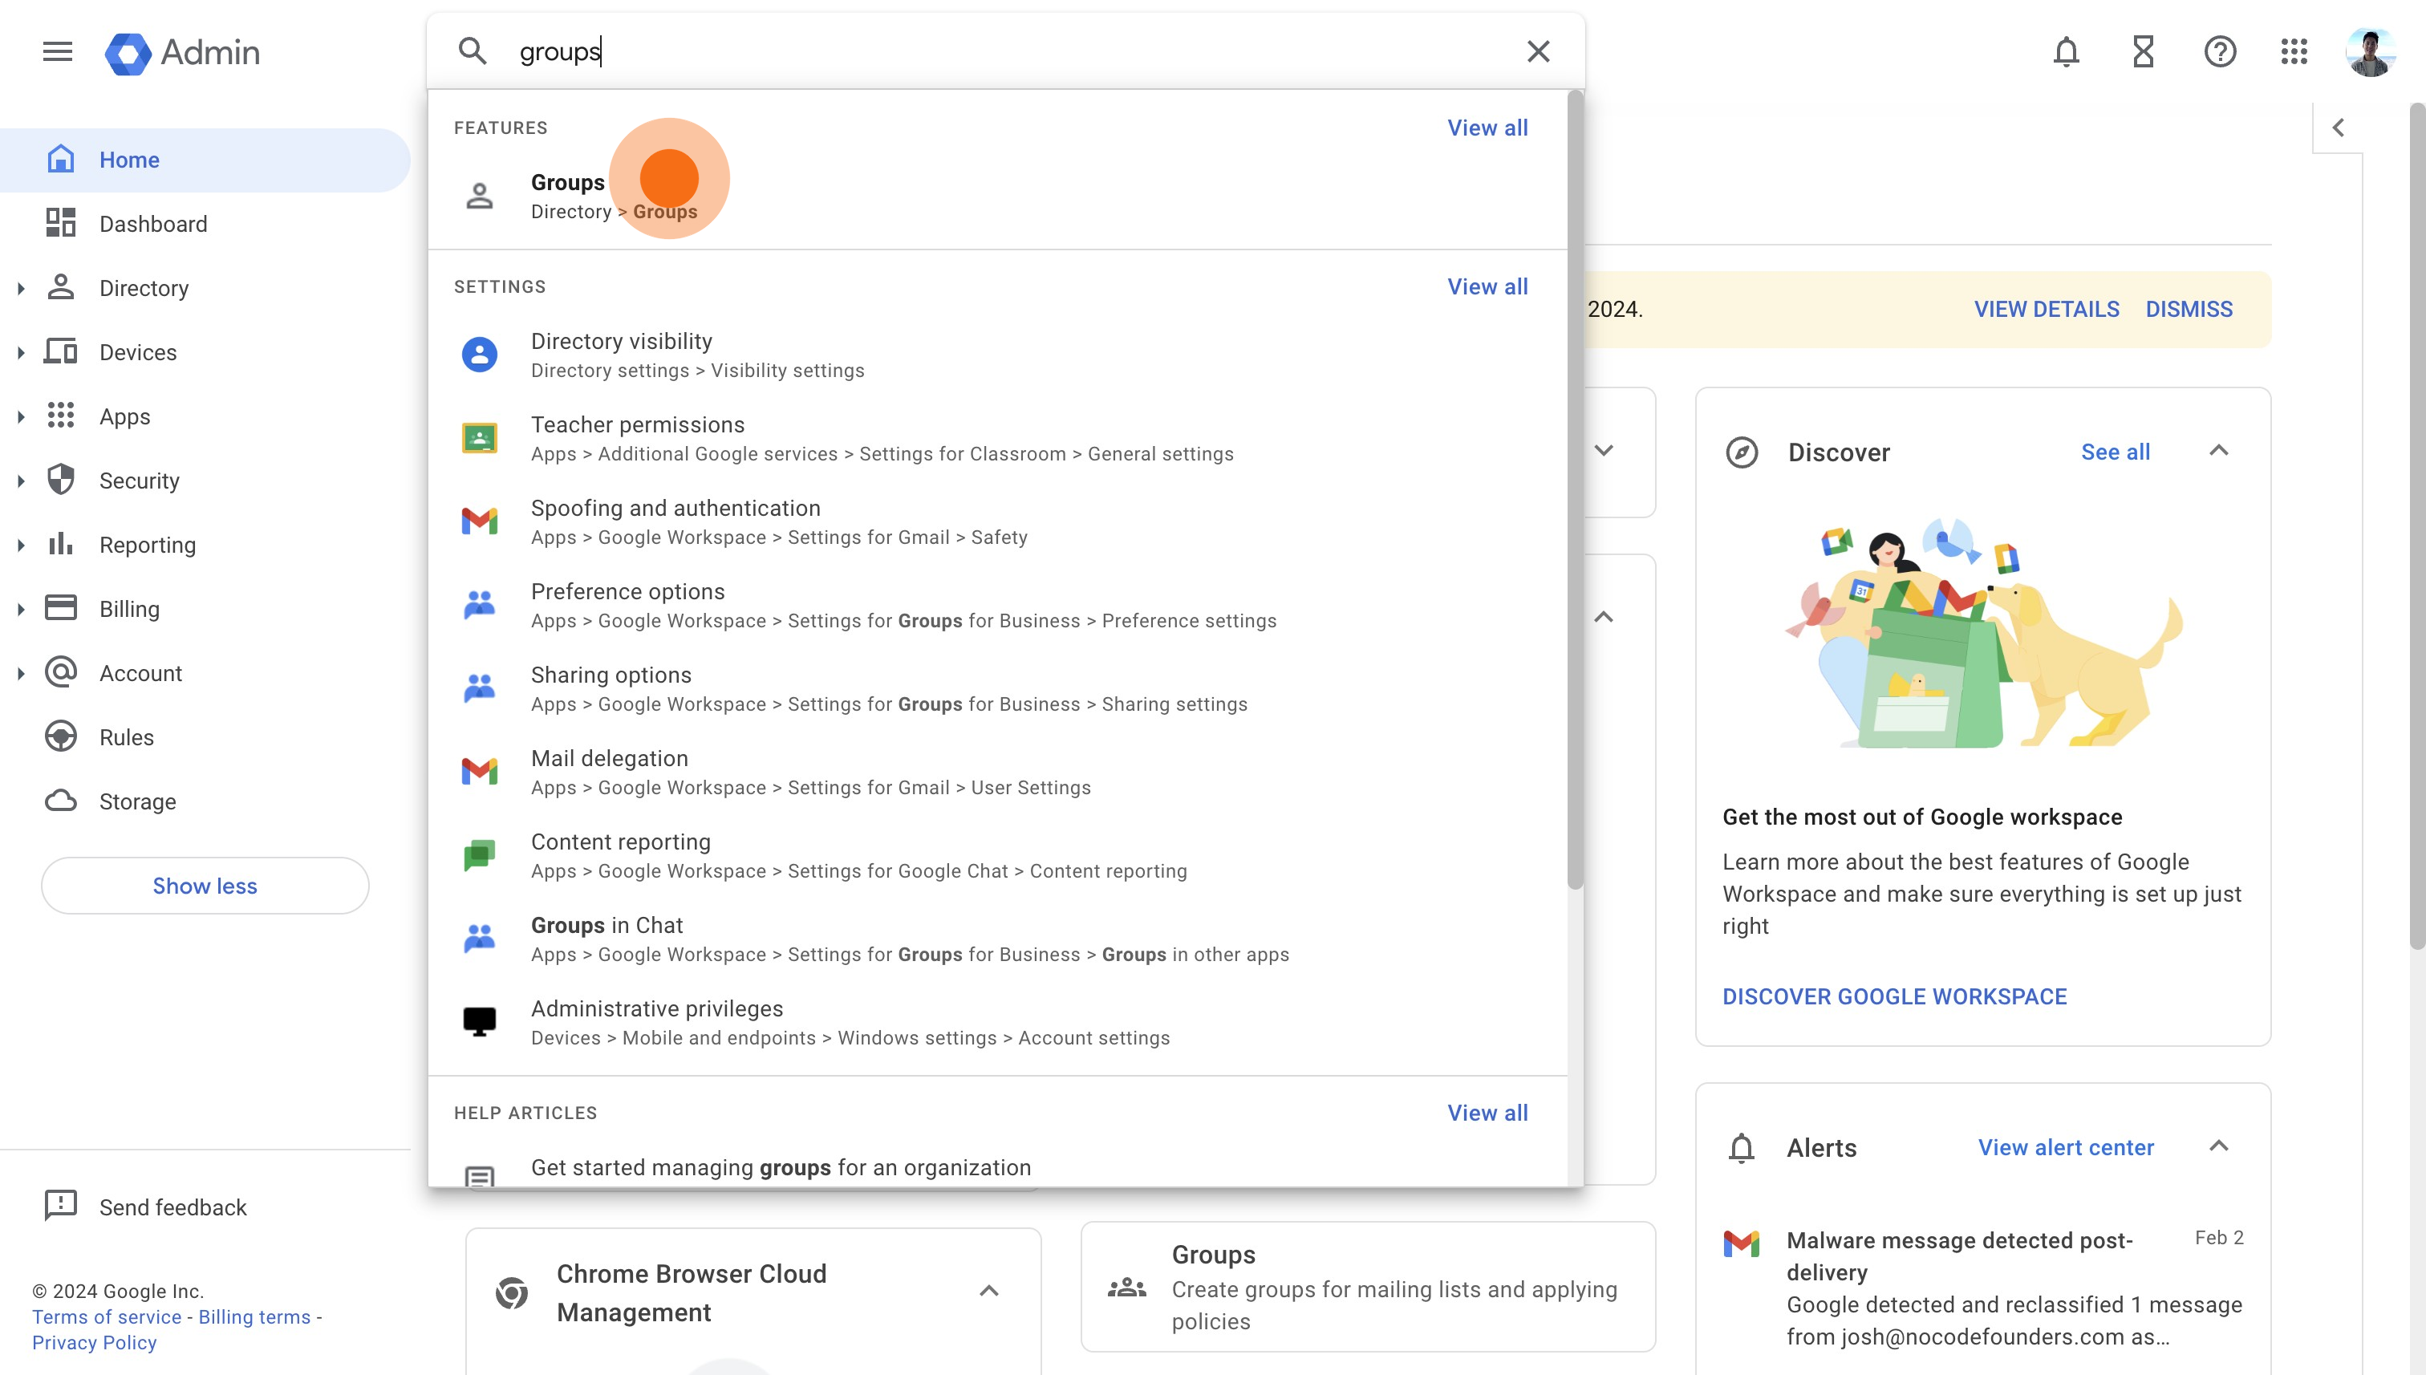Open Groups in Chat setting result
Image resolution: width=2426 pixels, height=1375 pixels.
(997, 939)
